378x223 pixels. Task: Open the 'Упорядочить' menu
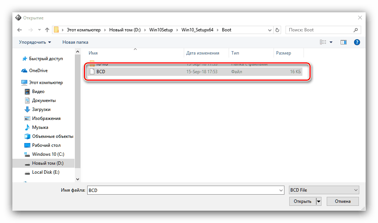[x=35, y=42]
